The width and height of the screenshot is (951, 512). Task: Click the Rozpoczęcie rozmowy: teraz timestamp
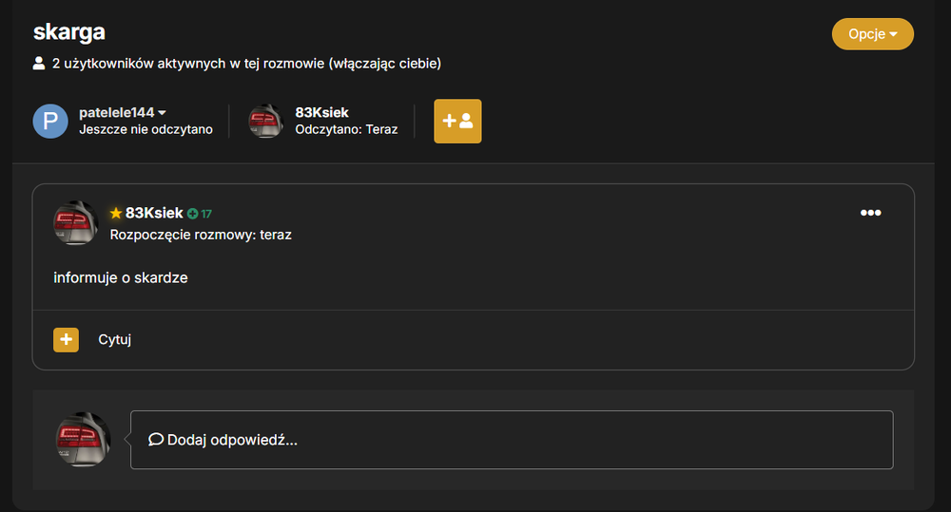(201, 235)
